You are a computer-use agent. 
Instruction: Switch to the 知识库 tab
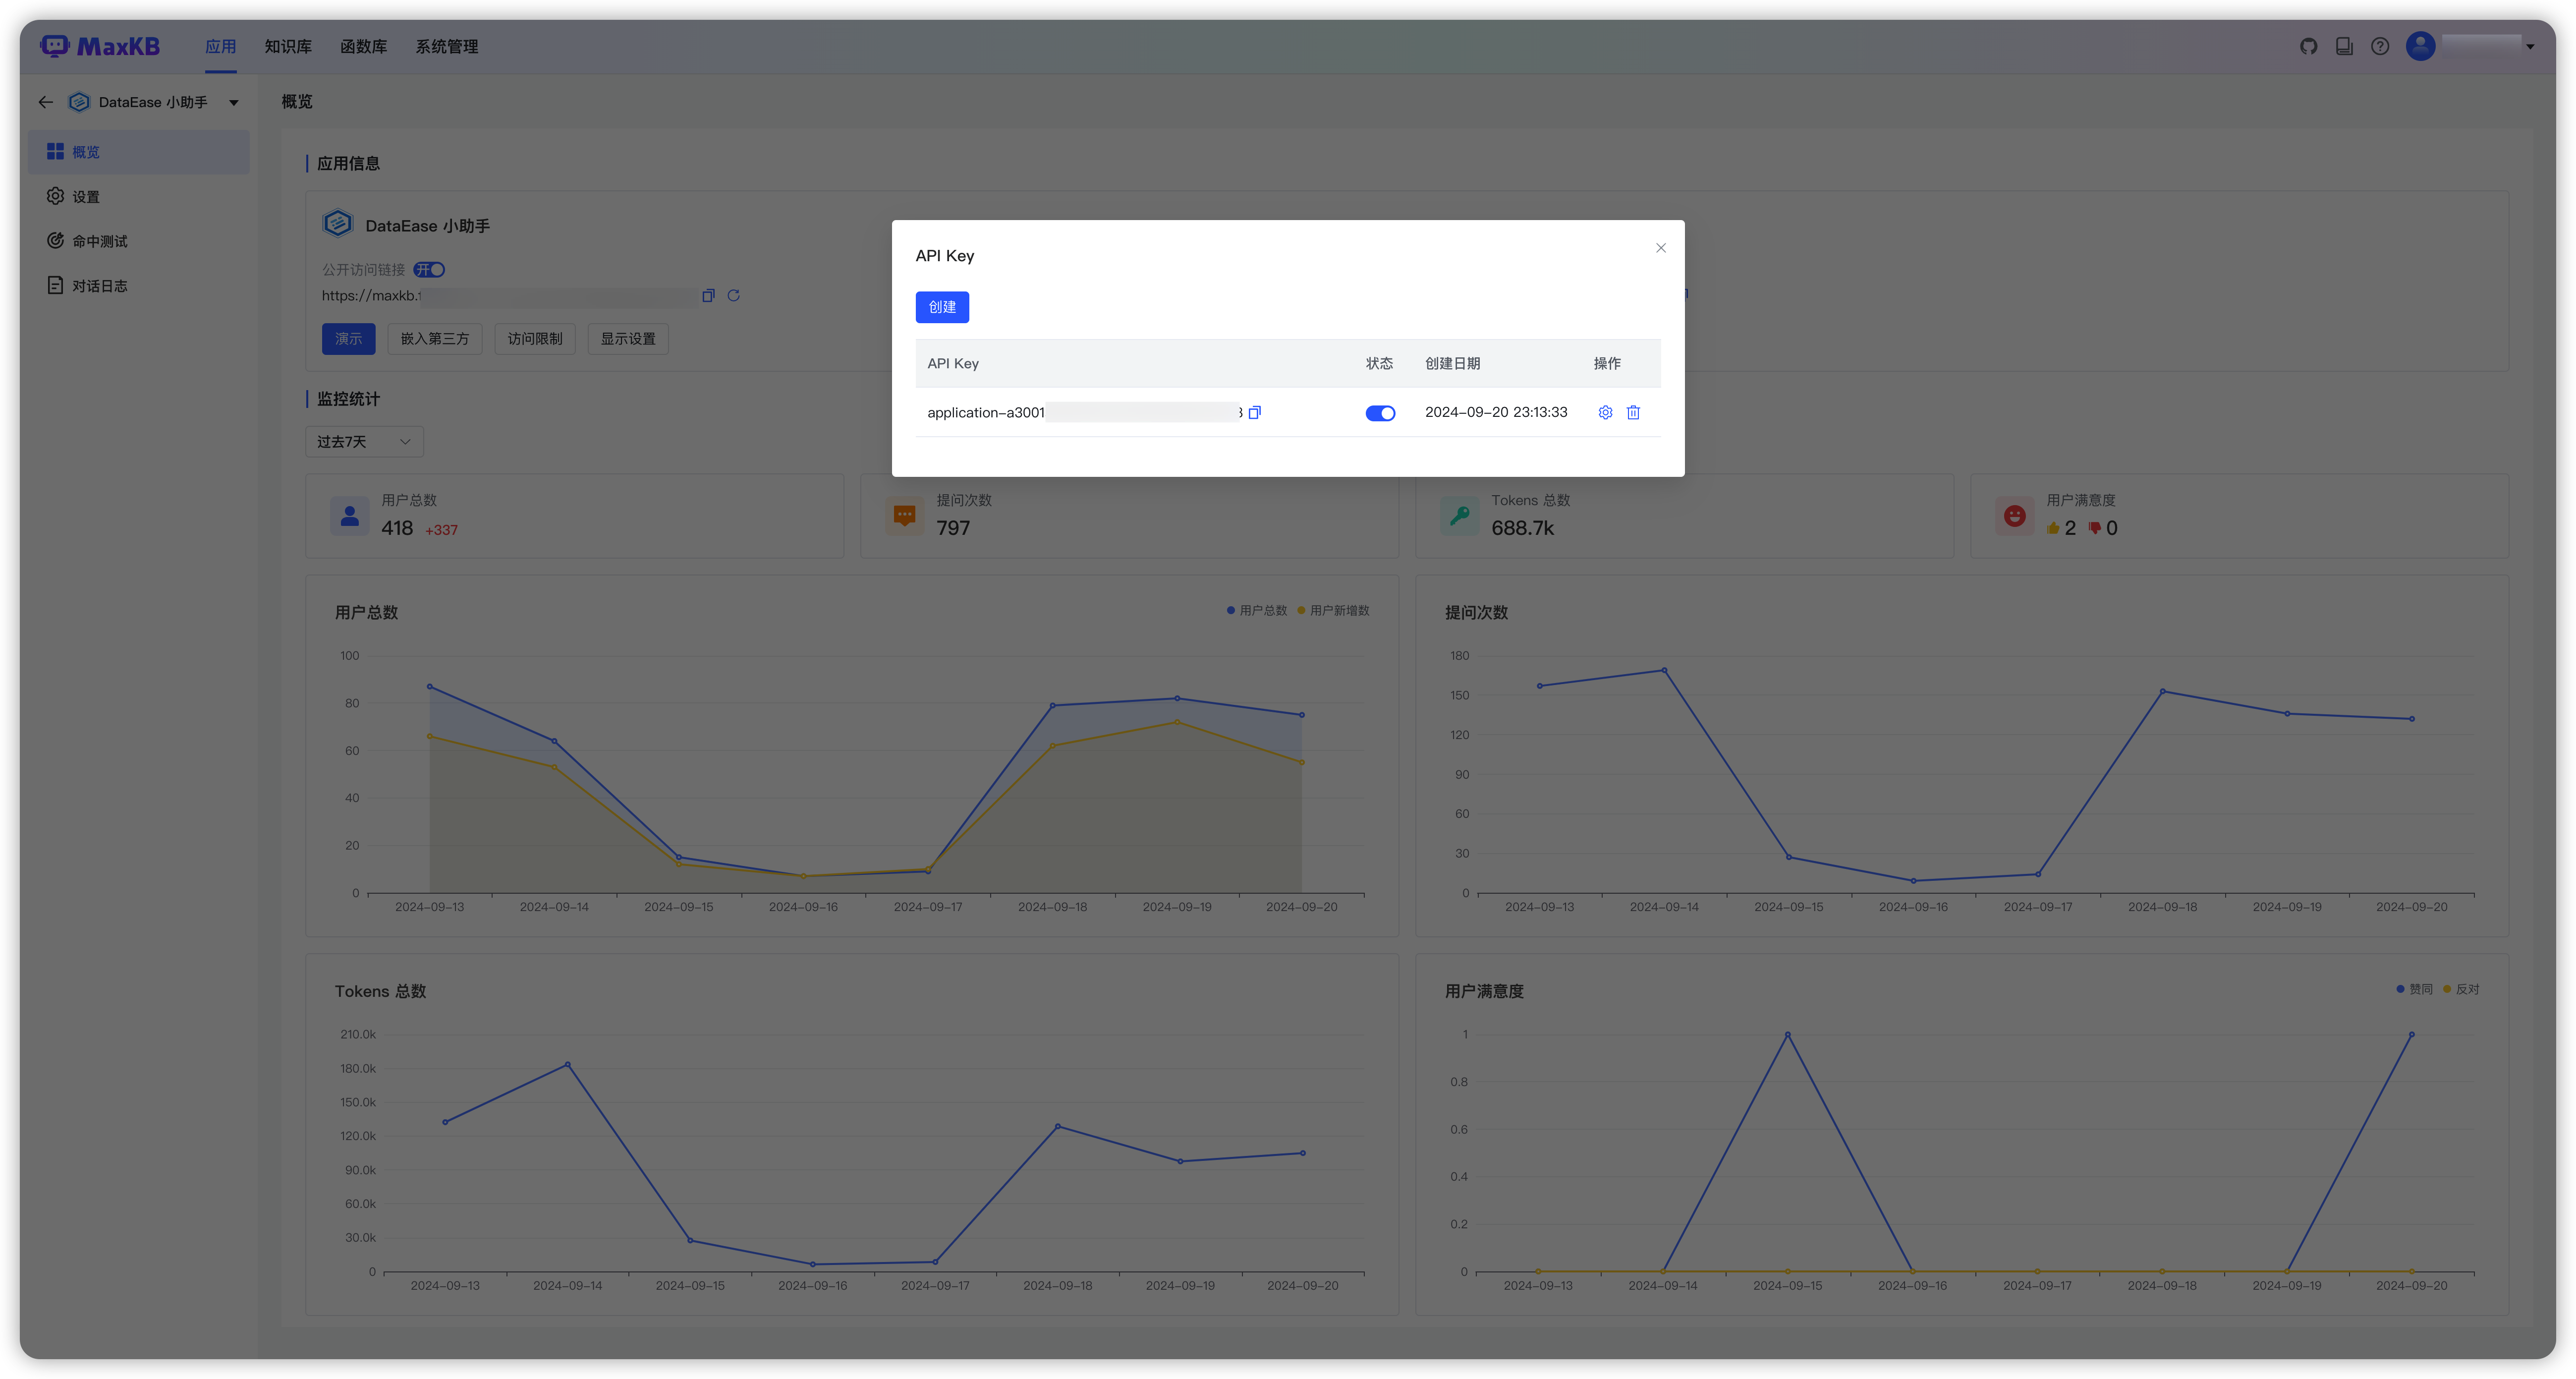pyautogui.click(x=288, y=46)
